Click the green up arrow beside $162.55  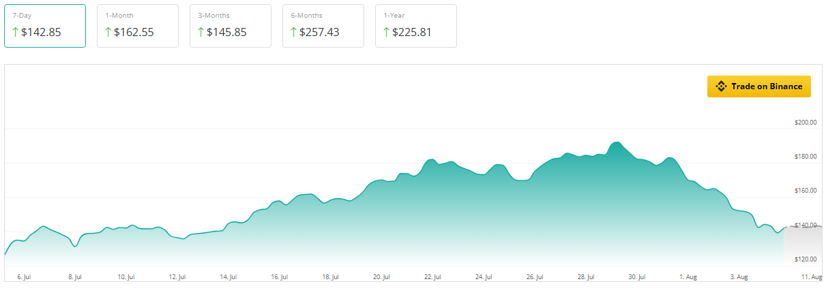click(x=108, y=32)
